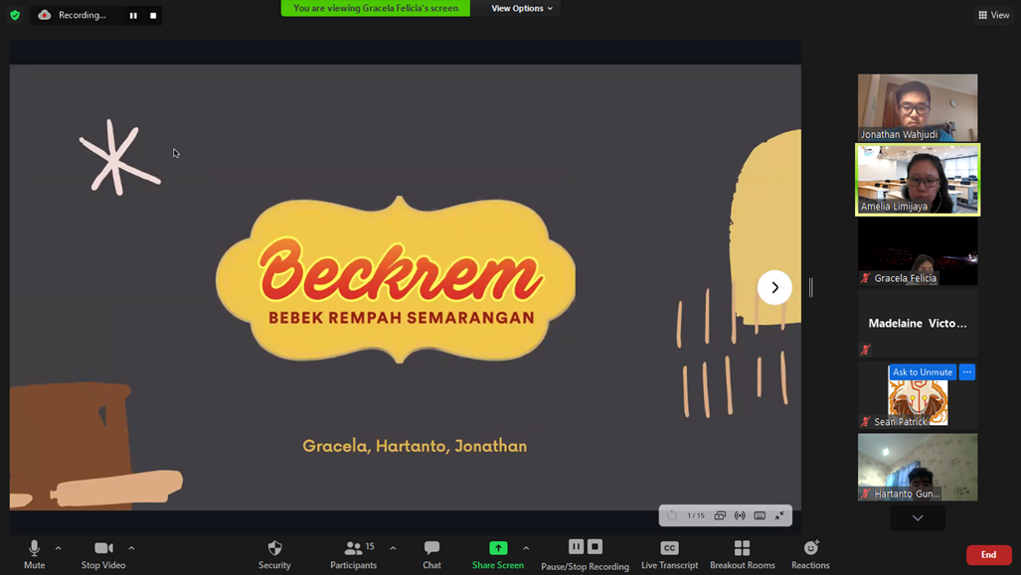Open more options for Sean Patrick

[x=967, y=372]
